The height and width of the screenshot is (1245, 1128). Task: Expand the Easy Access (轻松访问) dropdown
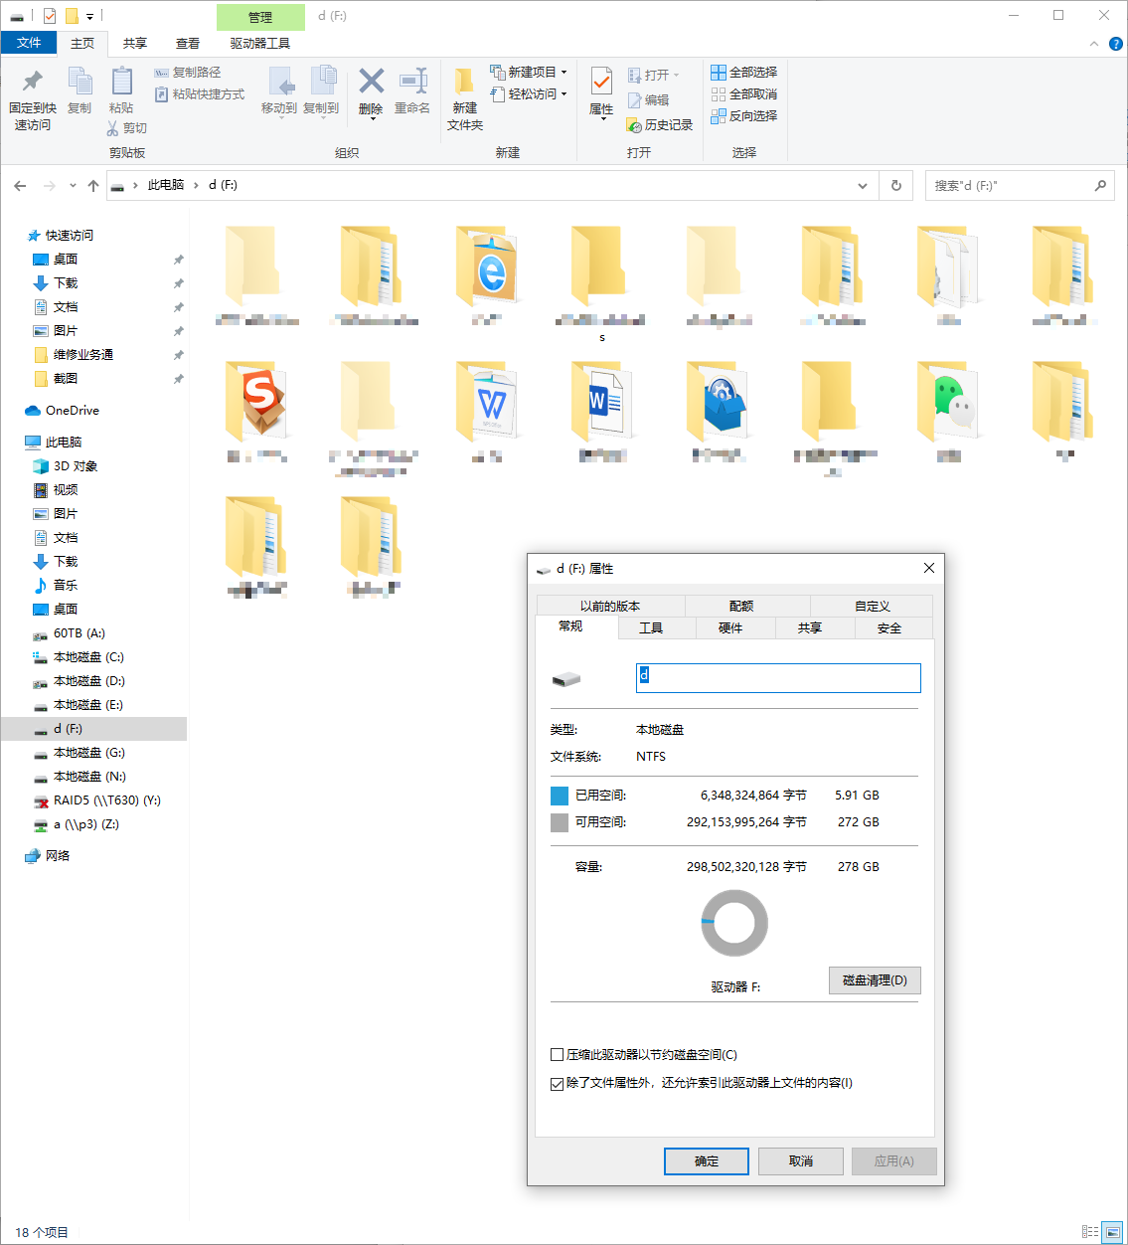564,94
